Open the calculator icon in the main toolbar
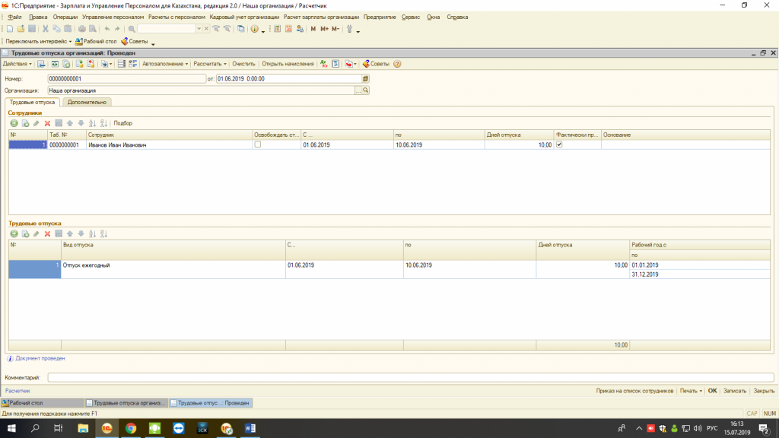Image resolution: width=779 pixels, height=438 pixels. coord(277,29)
